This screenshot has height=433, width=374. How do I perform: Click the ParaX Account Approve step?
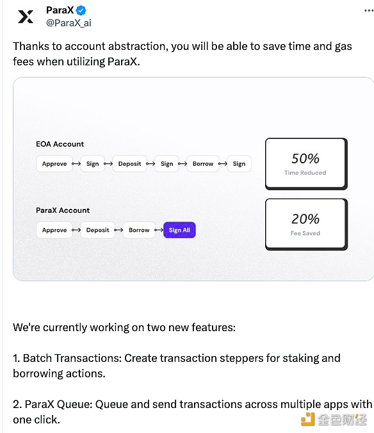tap(54, 230)
